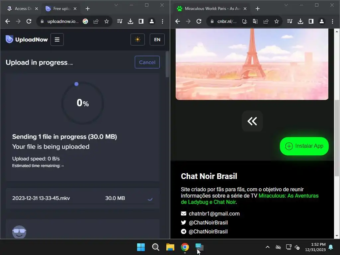Open the notification bell in system tray

click(x=331, y=247)
